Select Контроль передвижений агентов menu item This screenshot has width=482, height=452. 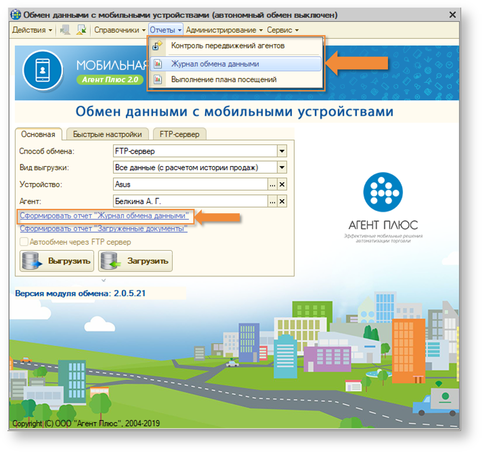pos(235,46)
